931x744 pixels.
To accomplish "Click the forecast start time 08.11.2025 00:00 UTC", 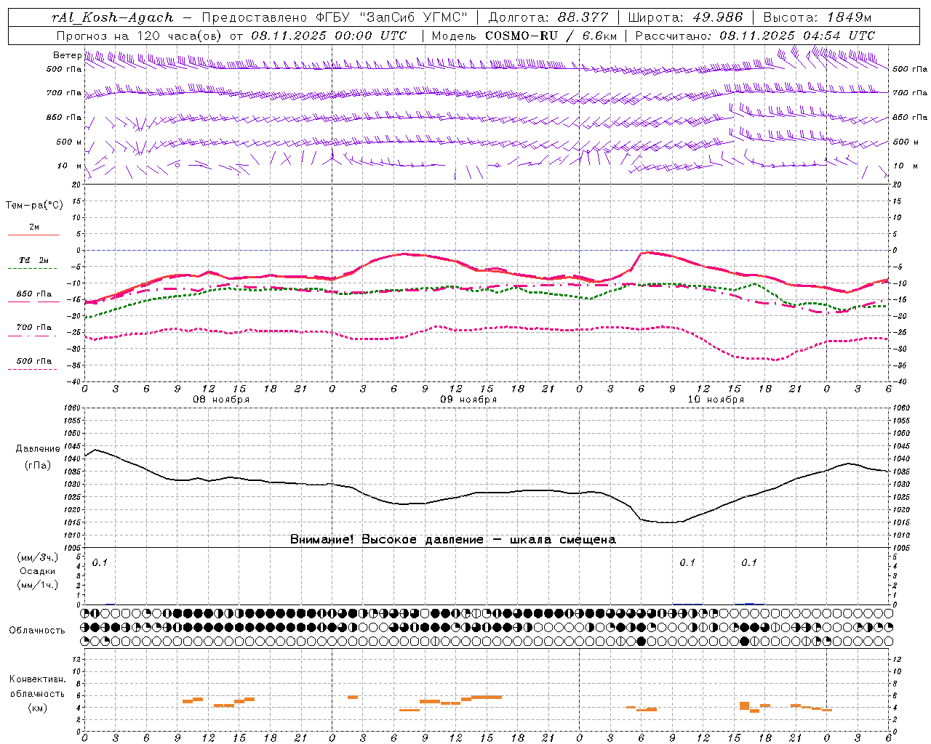I will click(x=329, y=36).
